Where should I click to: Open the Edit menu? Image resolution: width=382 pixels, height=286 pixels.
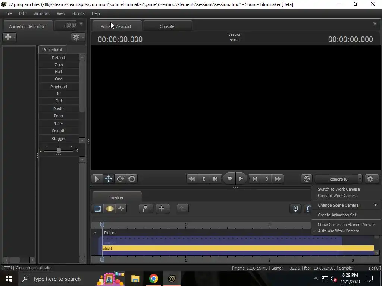point(22,13)
